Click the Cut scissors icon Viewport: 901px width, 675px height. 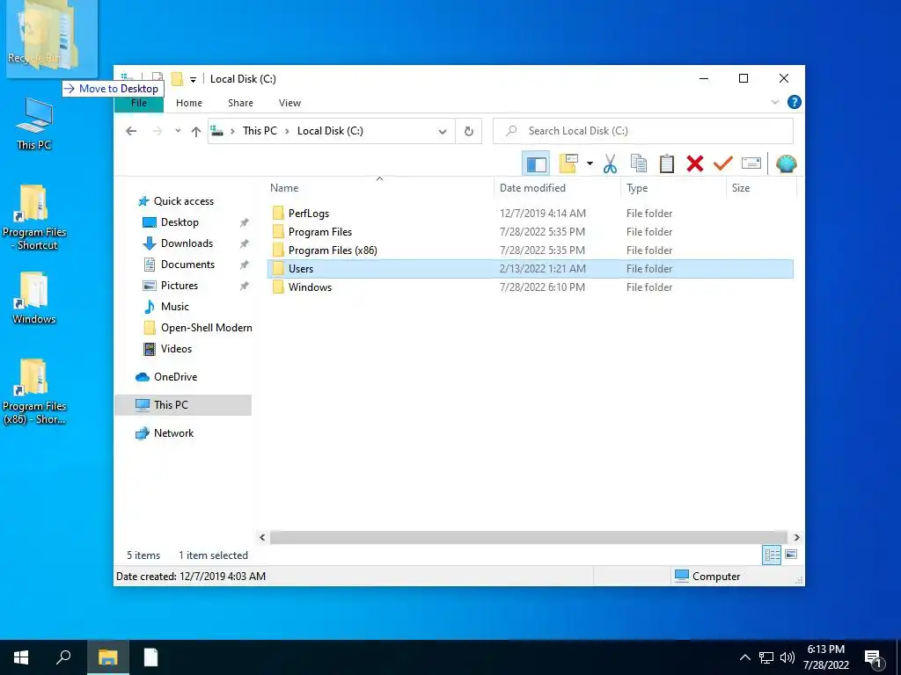tap(610, 164)
